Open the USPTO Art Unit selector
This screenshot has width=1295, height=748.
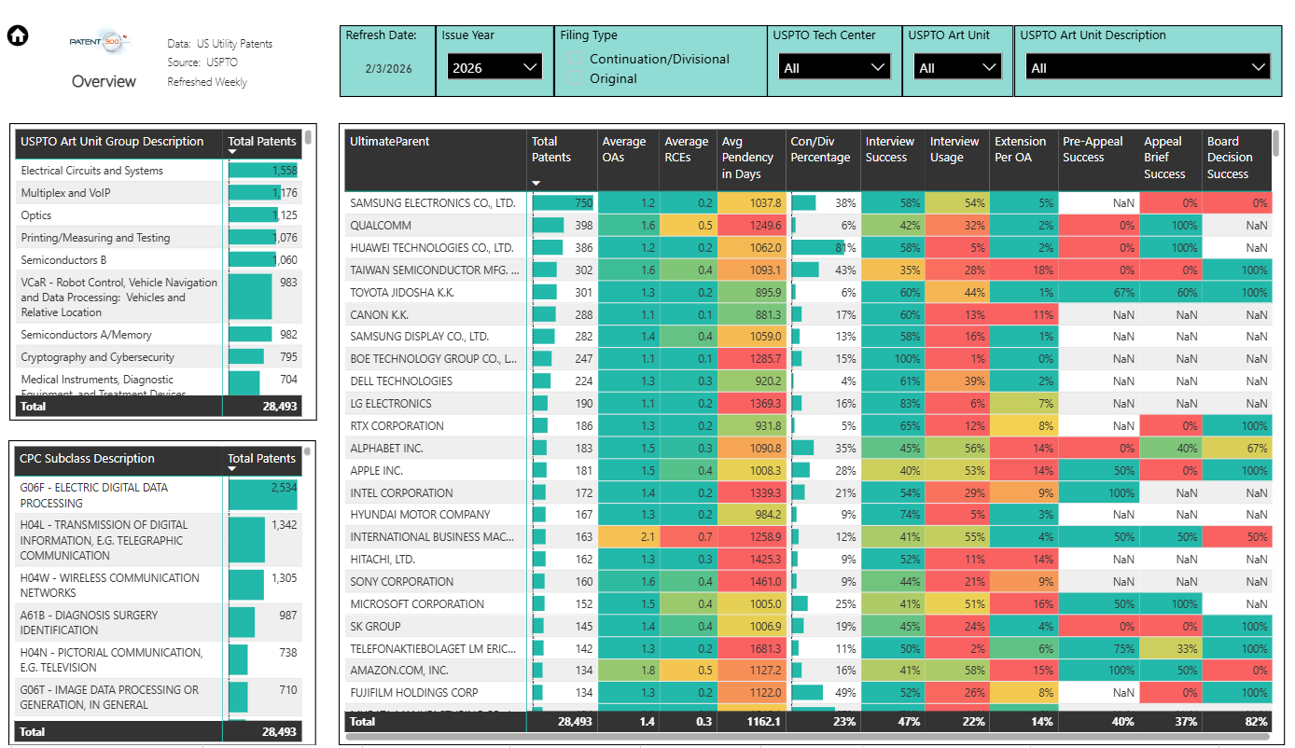(x=957, y=66)
